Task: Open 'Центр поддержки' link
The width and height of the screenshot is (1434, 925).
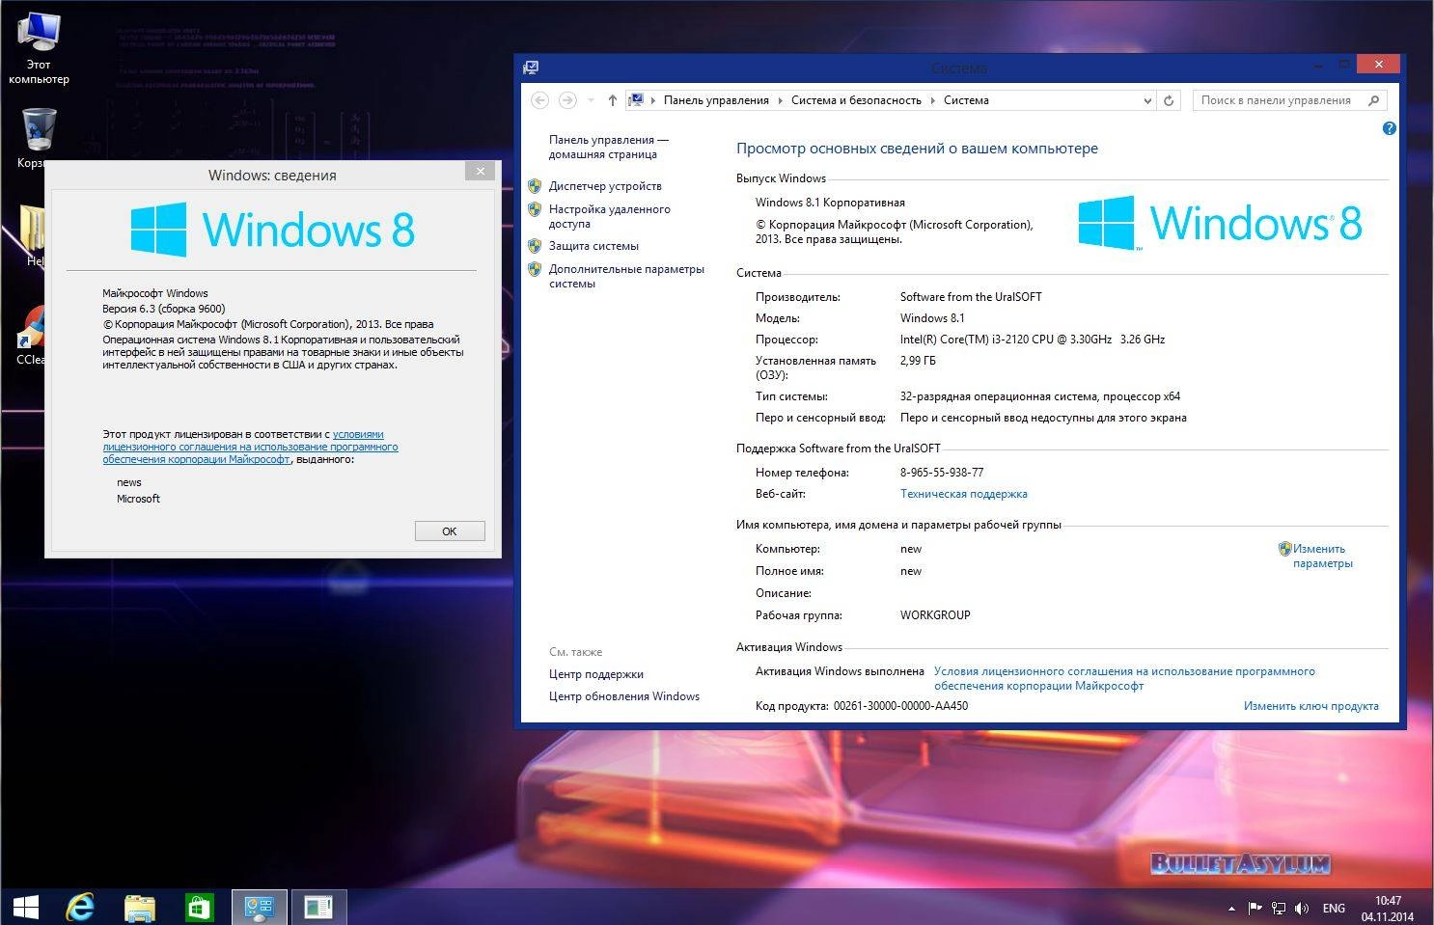Action: pyautogui.click(x=595, y=674)
